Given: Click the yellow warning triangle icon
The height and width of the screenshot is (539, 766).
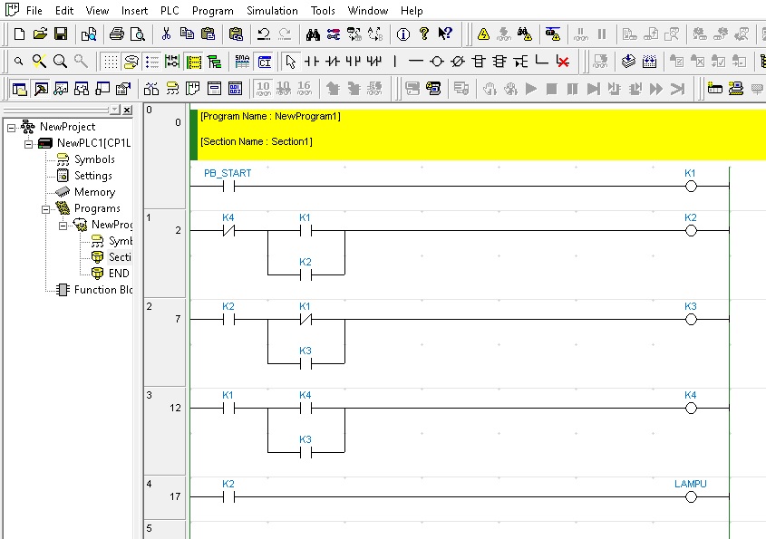Looking at the screenshot, I should 483,34.
